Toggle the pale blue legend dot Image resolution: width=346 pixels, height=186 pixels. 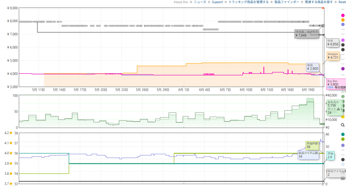pyautogui.click(x=343, y=164)
